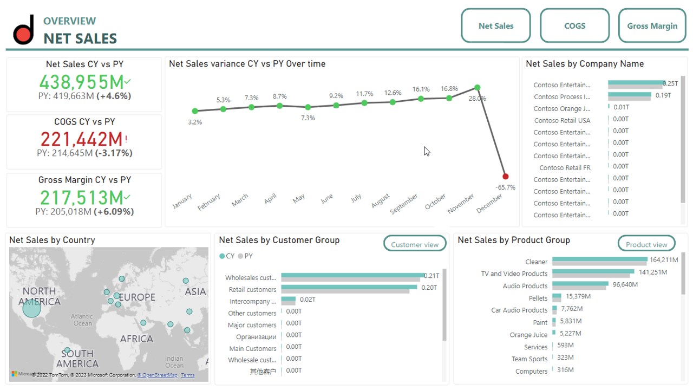693x390 pixels.
Task: Click the -65.7% December variance label
Action: coord(505,187)
